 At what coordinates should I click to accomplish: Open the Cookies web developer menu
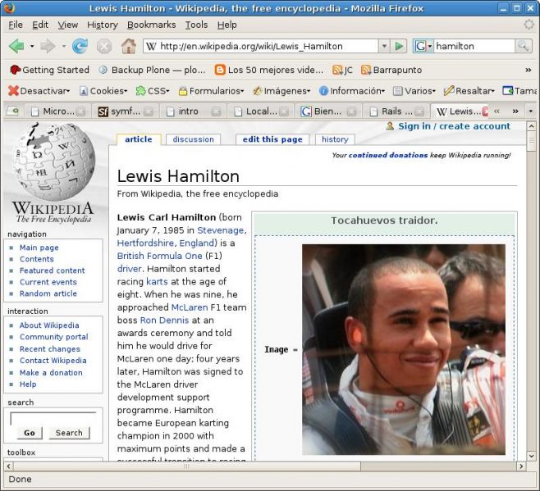point(103,91)
